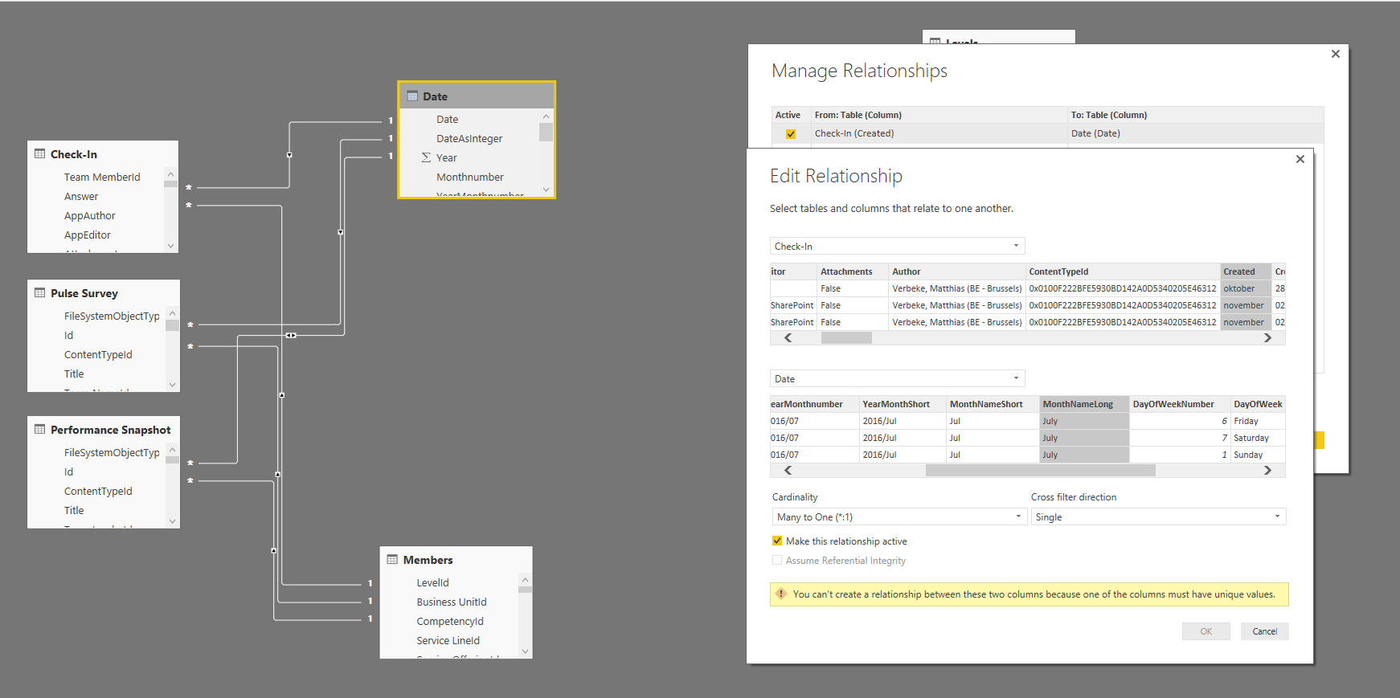Screen dimensions: 1400x698
Task: Select Business UnitId field in Members table
Action: pyautogui.click(x=452, y=602)
